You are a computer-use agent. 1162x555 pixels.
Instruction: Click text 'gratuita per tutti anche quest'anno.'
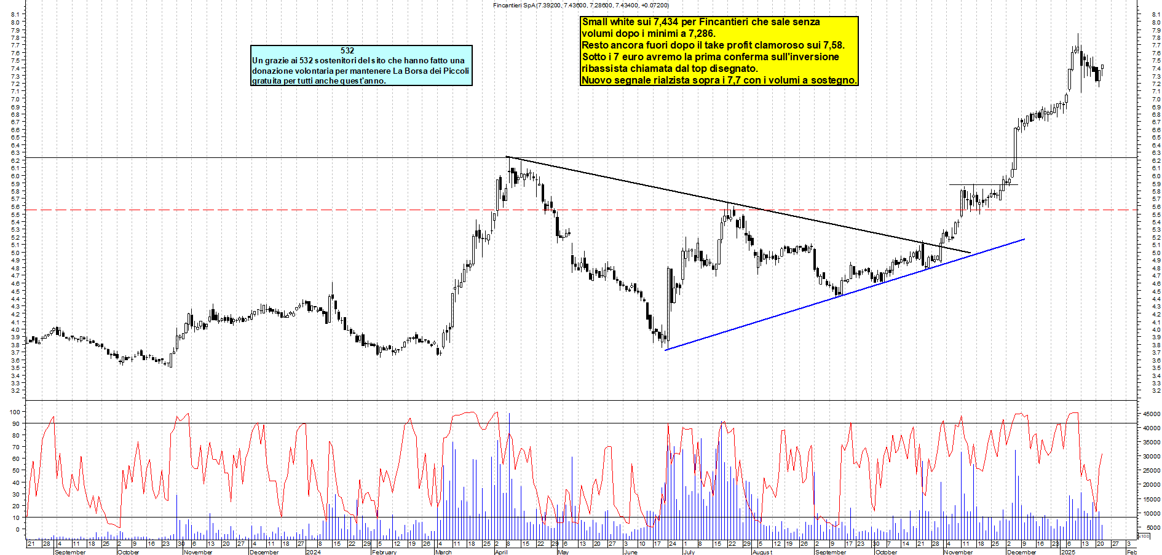click(319, 81)
